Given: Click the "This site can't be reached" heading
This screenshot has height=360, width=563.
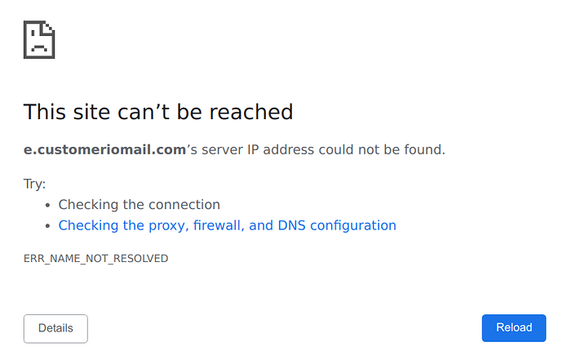Looking at the screenshot, I should click(x=157, y=112).
